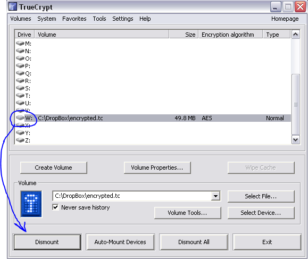Open the System menu
The height and width of the screenshot is (259, 308).
pyautogui.click(x=47, y=19)
